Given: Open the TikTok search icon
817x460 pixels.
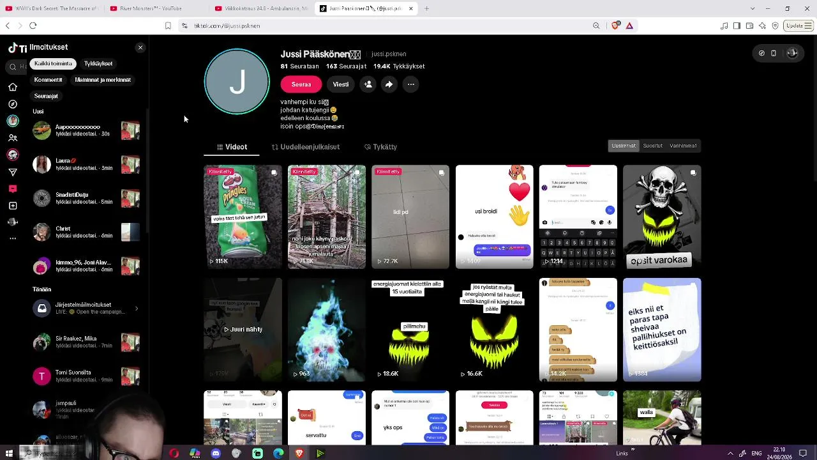Looking at the screenshot, I should pyautogui.click(x=13, y=66).
